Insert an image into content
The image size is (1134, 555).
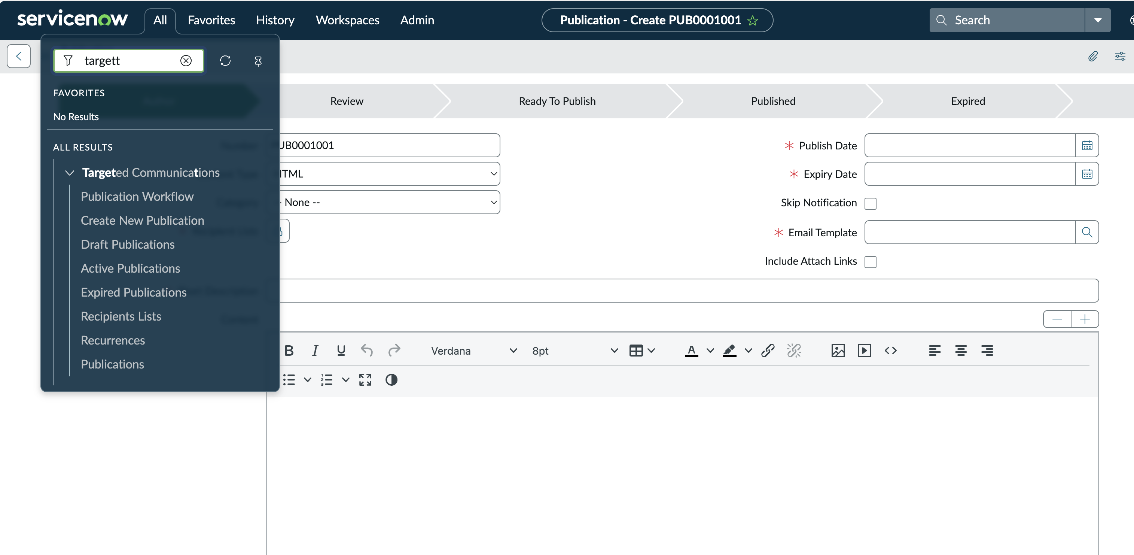[x=838, y=351]
